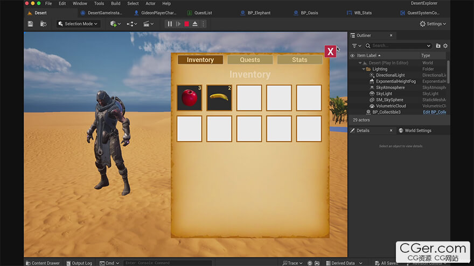The image size is (474, 266).
Task: Open the Content Drawer
Action: tap(43, 263)
